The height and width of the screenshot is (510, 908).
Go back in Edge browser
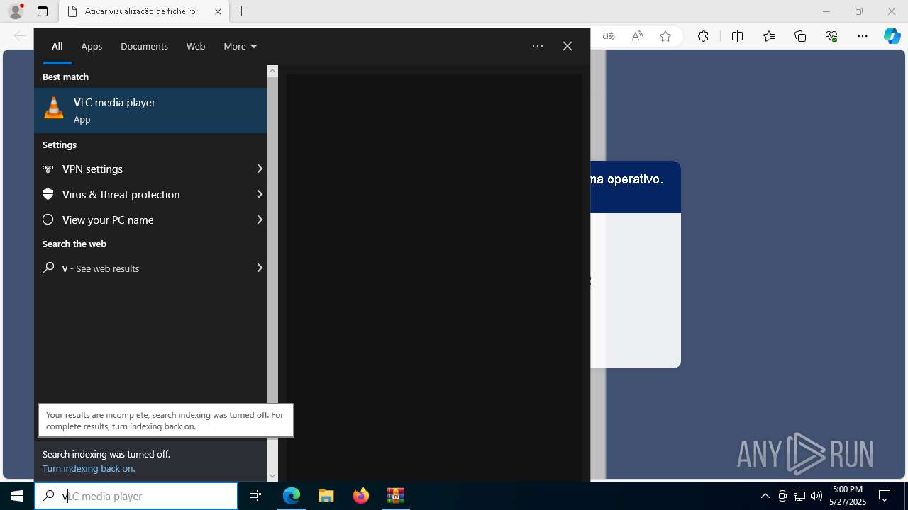pos(19,36)
